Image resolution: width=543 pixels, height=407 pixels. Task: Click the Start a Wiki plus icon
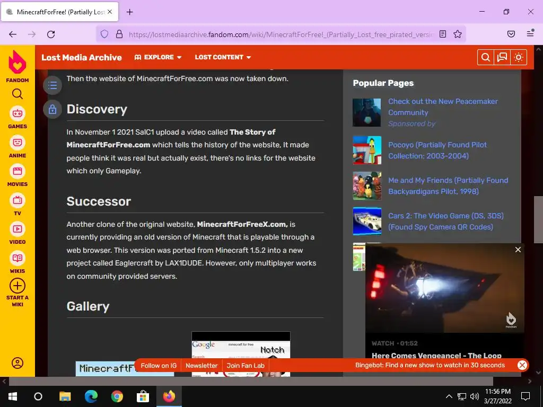pyautogui.click(x=17, y=286)
